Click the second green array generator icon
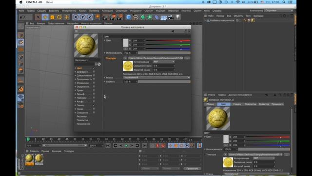This screenshot has height=176, width=312. click(x=150, y=17)
